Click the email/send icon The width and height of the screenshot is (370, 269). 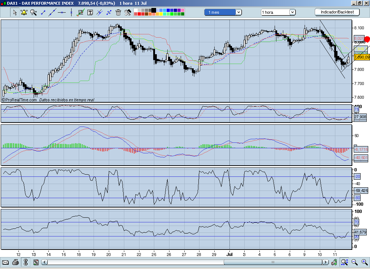coord(5,262)
